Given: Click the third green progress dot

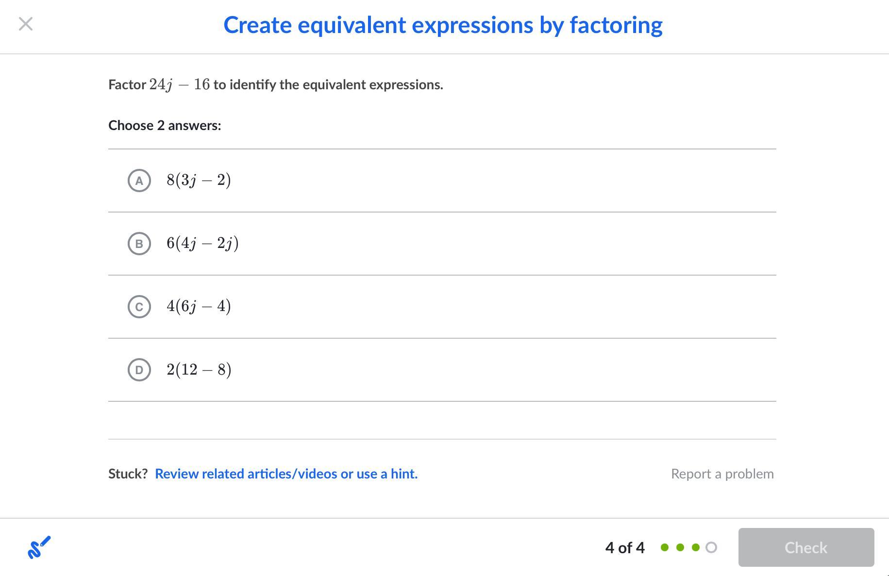Looking at the screenshot, I should [696, 547].
